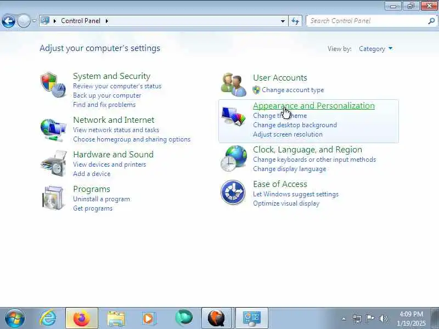Click Review your computer's status
Viewport: 439px width, 329px height.
click(x=117, y=86)
